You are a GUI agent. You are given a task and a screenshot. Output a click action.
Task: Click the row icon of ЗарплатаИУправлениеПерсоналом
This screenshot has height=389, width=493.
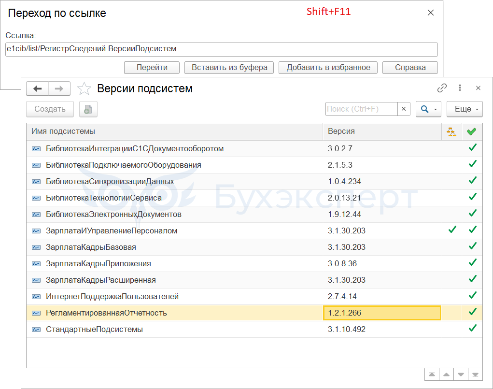(36, 231)
